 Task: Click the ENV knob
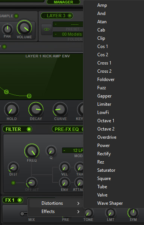[x=65, y=183]
